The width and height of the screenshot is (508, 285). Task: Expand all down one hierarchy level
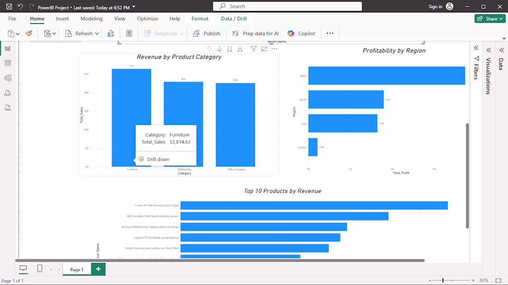tap(240, 49)
